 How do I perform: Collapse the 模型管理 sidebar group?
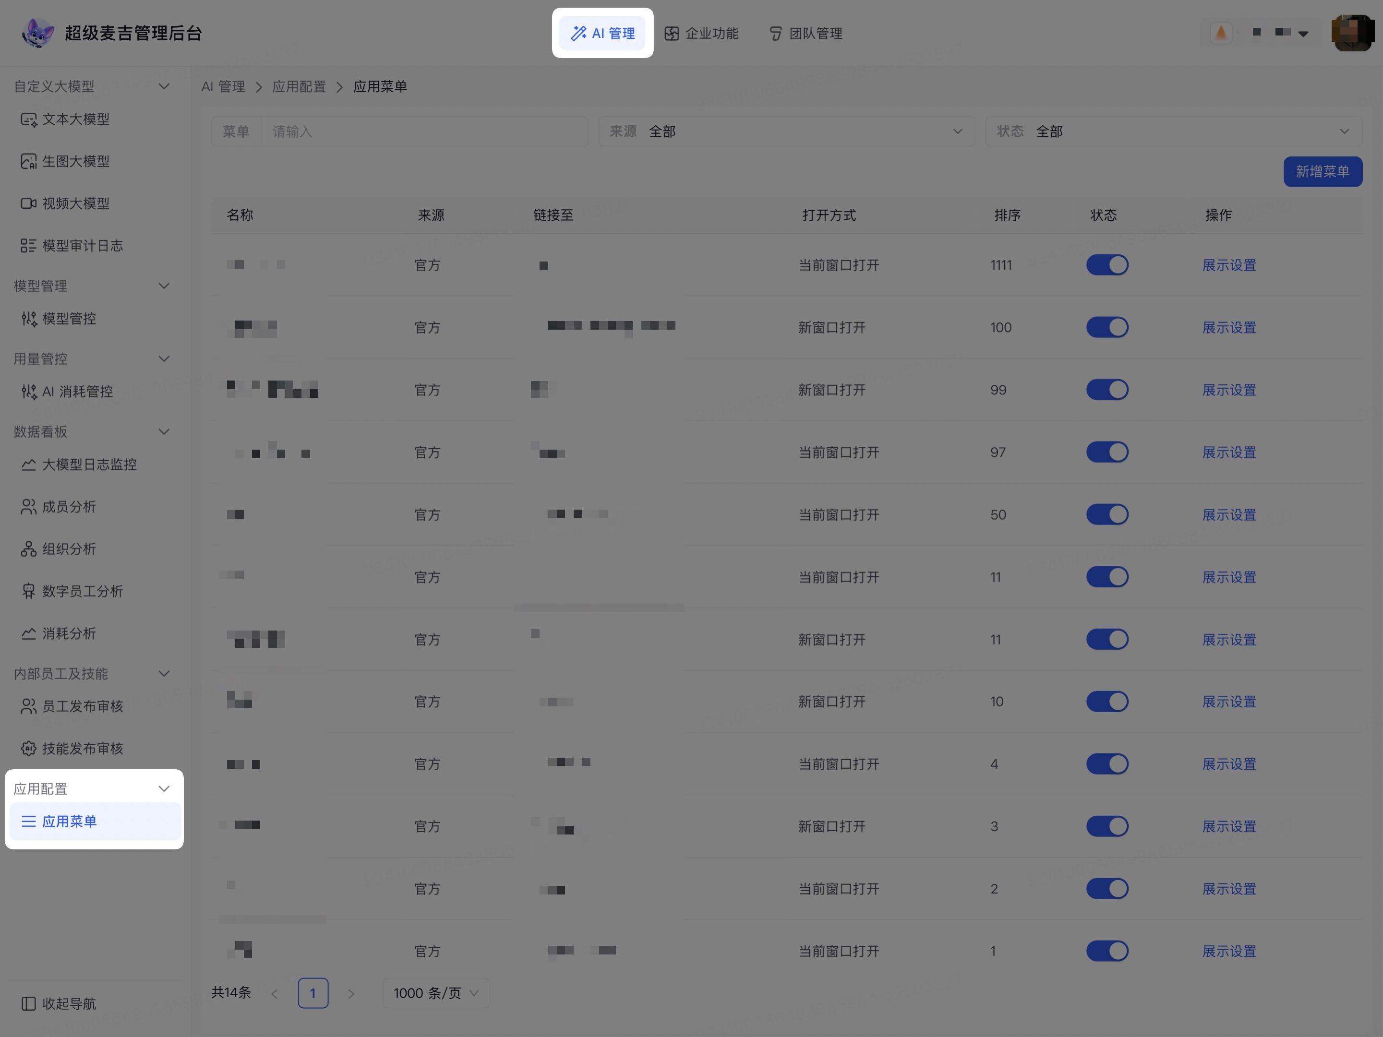click(164, 286)
